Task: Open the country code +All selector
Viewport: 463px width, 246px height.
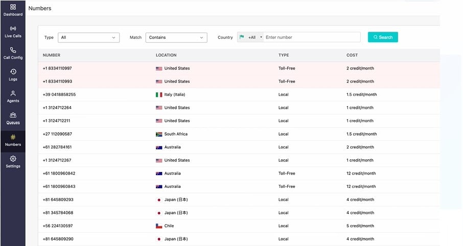Action: click(x=250, y=37)
